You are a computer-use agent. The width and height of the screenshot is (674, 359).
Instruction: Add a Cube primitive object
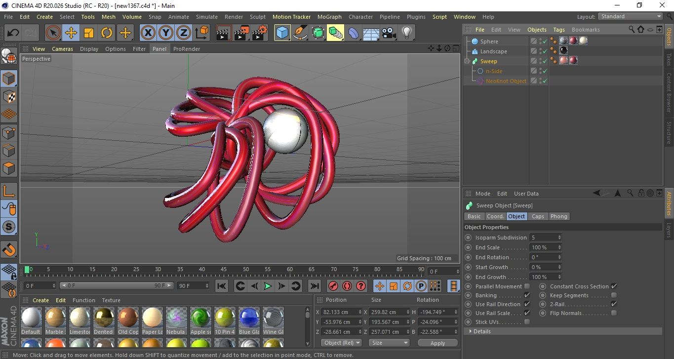(x=282, y=33)
